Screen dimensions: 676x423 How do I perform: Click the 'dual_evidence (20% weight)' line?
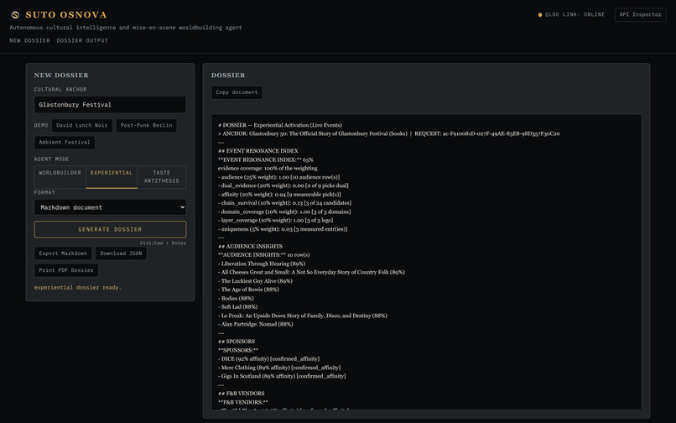(283, 185)
